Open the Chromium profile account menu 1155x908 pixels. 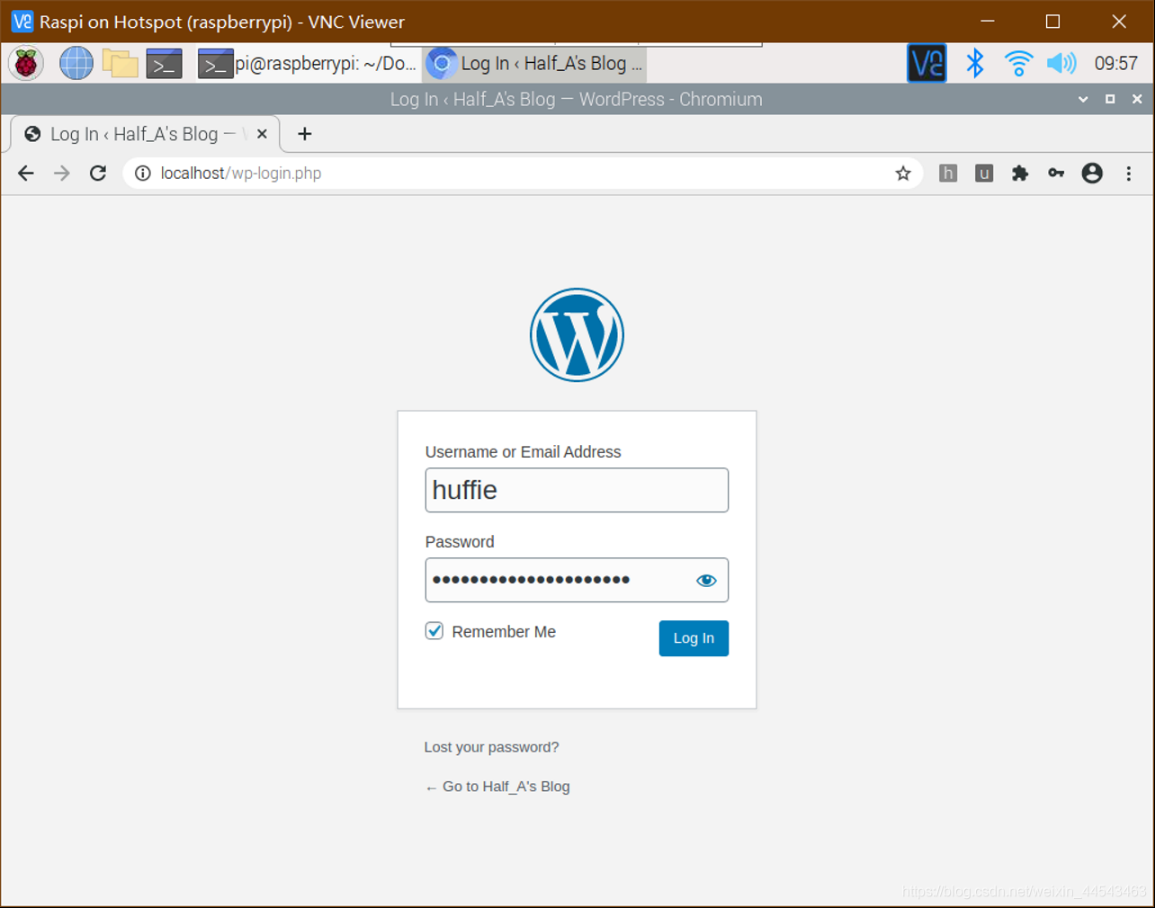click(x=1092, y=174)
